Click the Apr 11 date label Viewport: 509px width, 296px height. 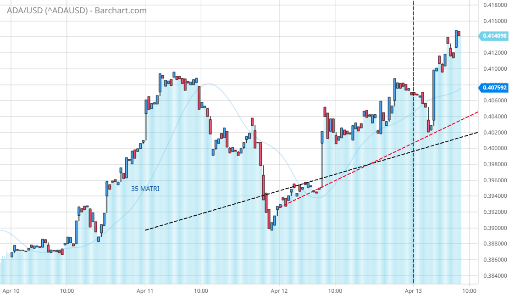point(145,290)
